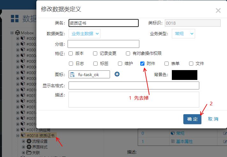Click the folder icon next to 关联
Screen dimensions: 227x157
point(29,153)
